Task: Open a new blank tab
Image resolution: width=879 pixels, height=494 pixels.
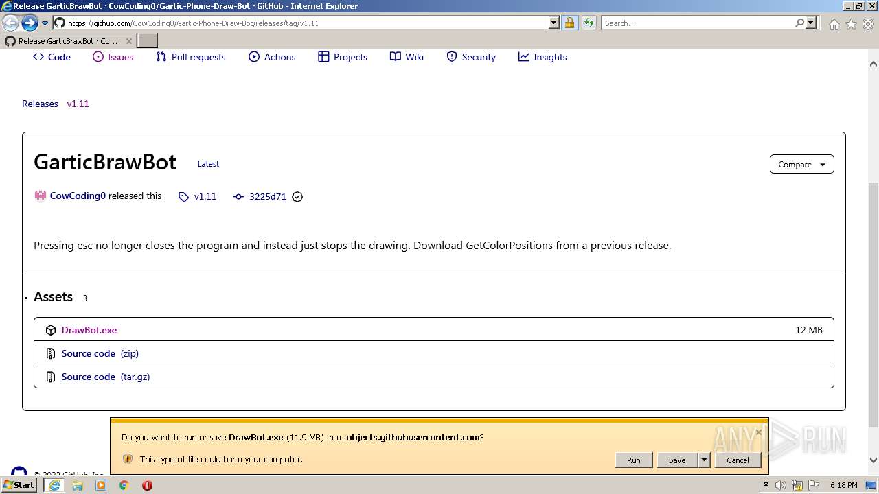Action: [x=148, y=41]
